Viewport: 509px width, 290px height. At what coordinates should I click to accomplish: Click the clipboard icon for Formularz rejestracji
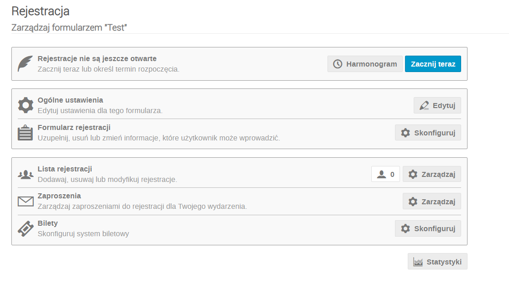pyautogui.click(x=26, y=133)
